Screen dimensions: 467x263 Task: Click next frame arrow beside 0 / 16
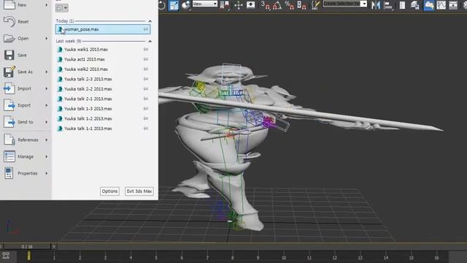(x=53, y=247)
